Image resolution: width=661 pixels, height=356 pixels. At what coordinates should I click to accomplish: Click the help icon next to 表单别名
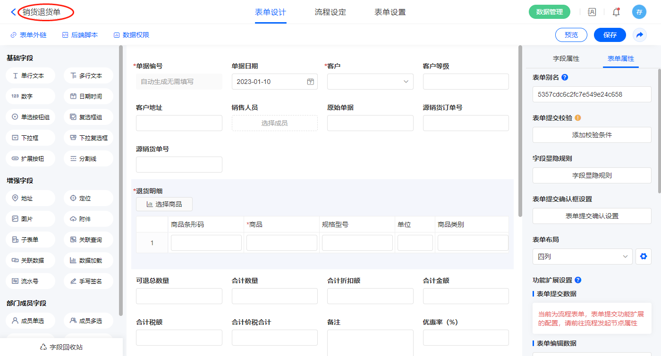tap(565, 77)
